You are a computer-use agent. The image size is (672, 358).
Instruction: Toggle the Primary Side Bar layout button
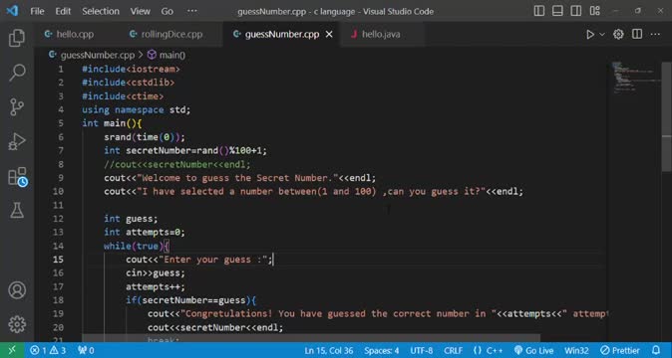point(539,11)
